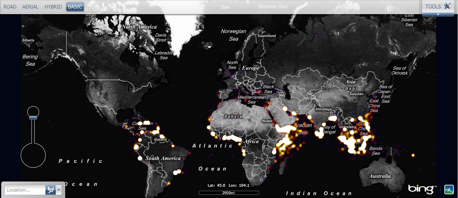Focus the Location search field
The height and width of the screenshot is (198, 458).
click(25, 190)
